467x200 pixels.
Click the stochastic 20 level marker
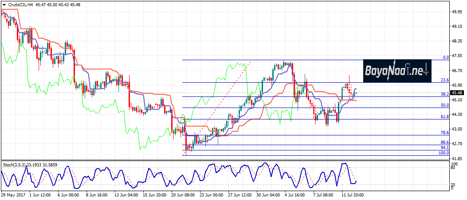pos(454,185)
